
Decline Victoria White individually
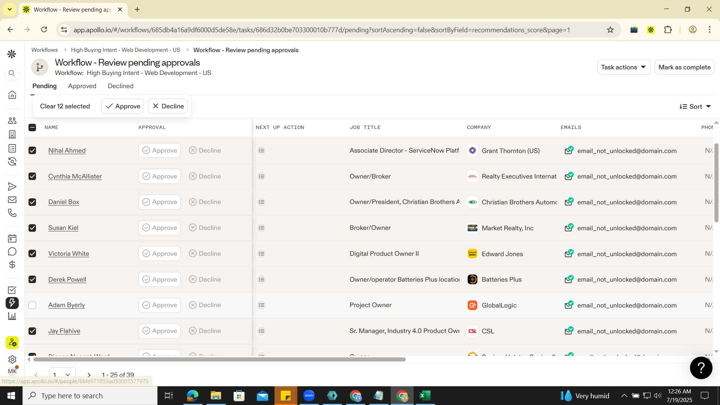(205, 253)
